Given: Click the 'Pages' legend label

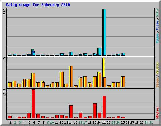Looking at the screenshot, I should point(157,38).
